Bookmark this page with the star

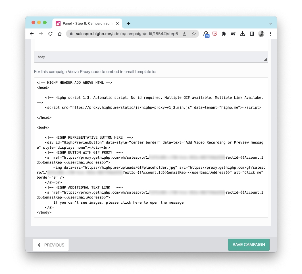(x=194, y=34)
